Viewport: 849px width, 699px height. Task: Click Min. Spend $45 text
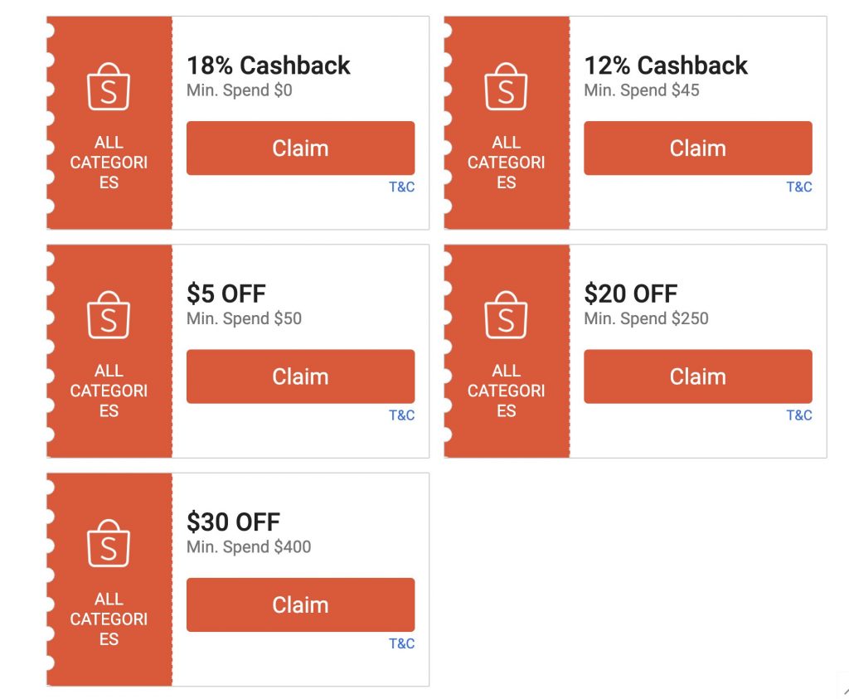(641, 90)
